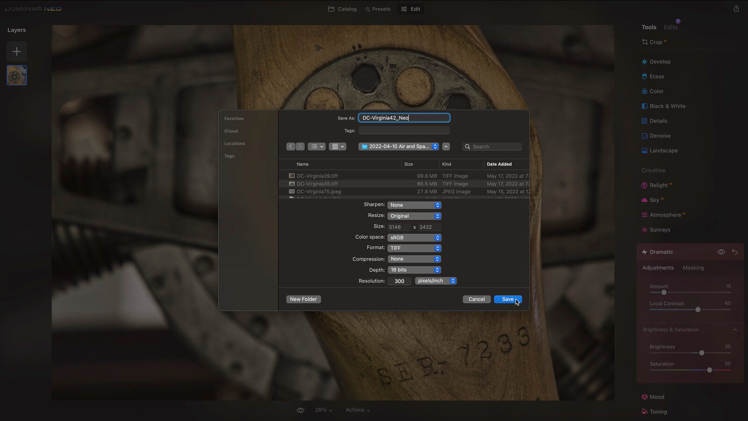Collapse the Brightness & Saturation section
The width and height of the screenshot is (748, 421).
(x=735, y=330)
